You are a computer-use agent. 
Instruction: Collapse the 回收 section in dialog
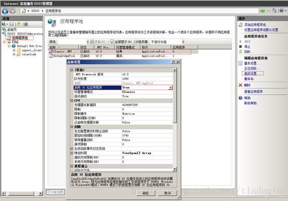pos(72,127)
